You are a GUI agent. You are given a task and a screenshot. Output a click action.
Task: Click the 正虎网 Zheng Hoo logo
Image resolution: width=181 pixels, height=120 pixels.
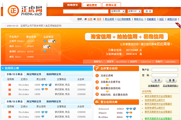coord(25,11)
